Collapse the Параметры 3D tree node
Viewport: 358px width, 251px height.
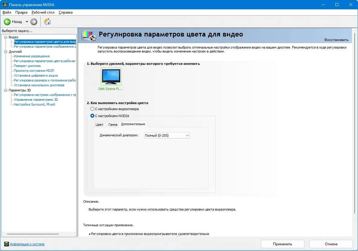(x=6, y=90)
